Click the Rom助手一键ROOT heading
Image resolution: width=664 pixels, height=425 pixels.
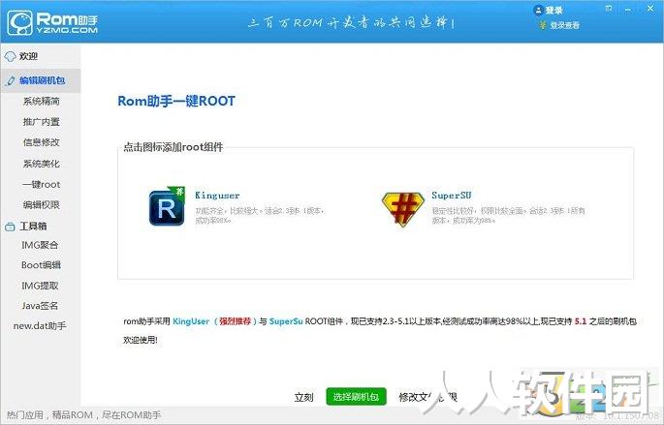click(x=176, y=101)
